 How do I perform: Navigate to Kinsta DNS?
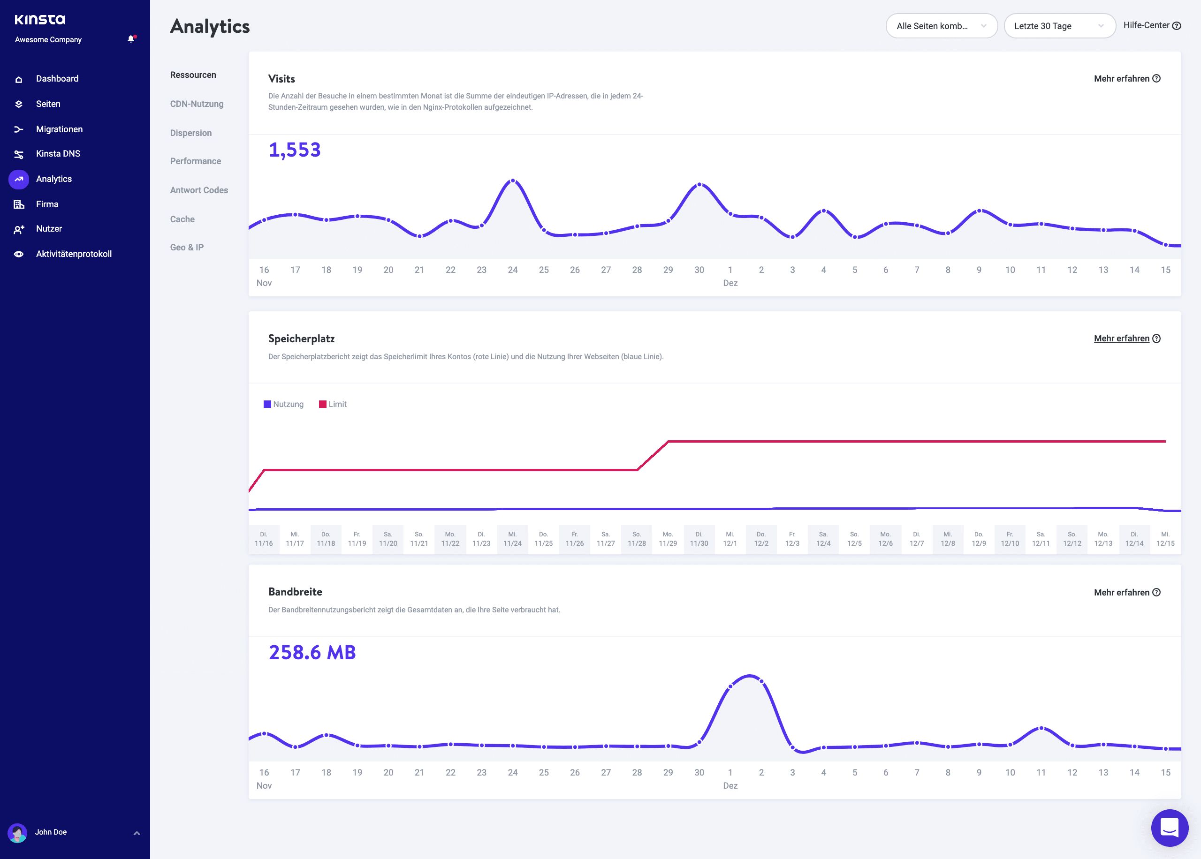click(x=57, y=153)
